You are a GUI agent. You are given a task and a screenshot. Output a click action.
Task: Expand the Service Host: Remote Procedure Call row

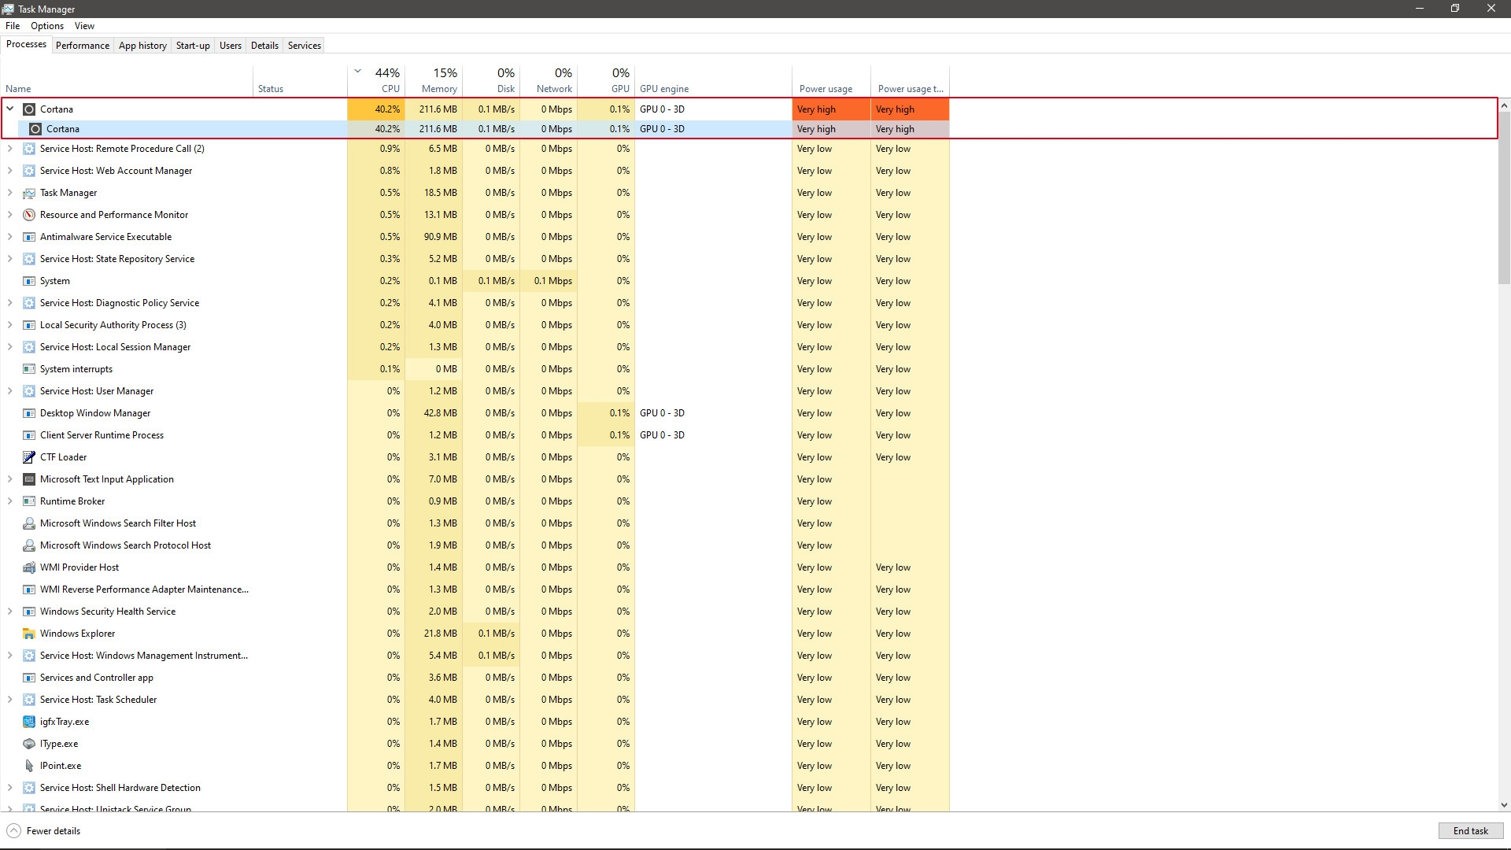10,149
